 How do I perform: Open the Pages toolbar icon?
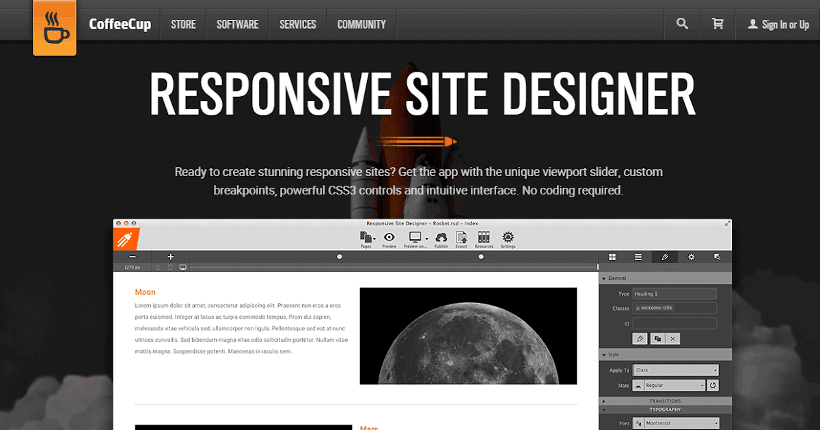(x=366, y=238)
